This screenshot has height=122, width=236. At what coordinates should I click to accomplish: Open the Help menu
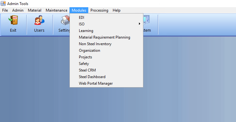(116, 10)
